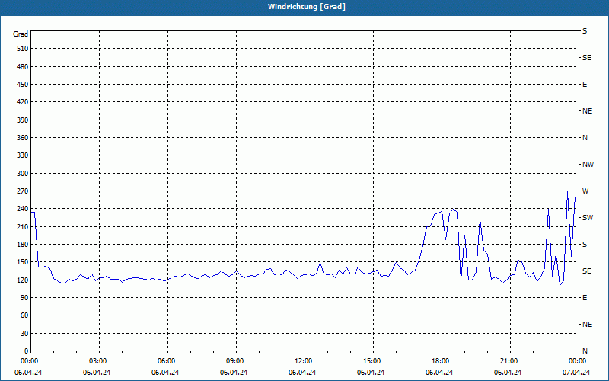
Task: Click the "SW" compass direction label
Action: 588,218
